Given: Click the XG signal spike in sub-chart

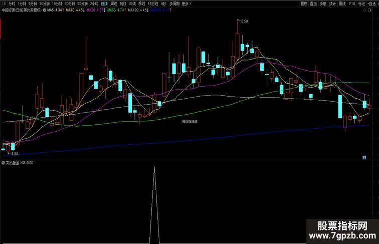Looking at the screenshot, I should click(x=154, y=205).
